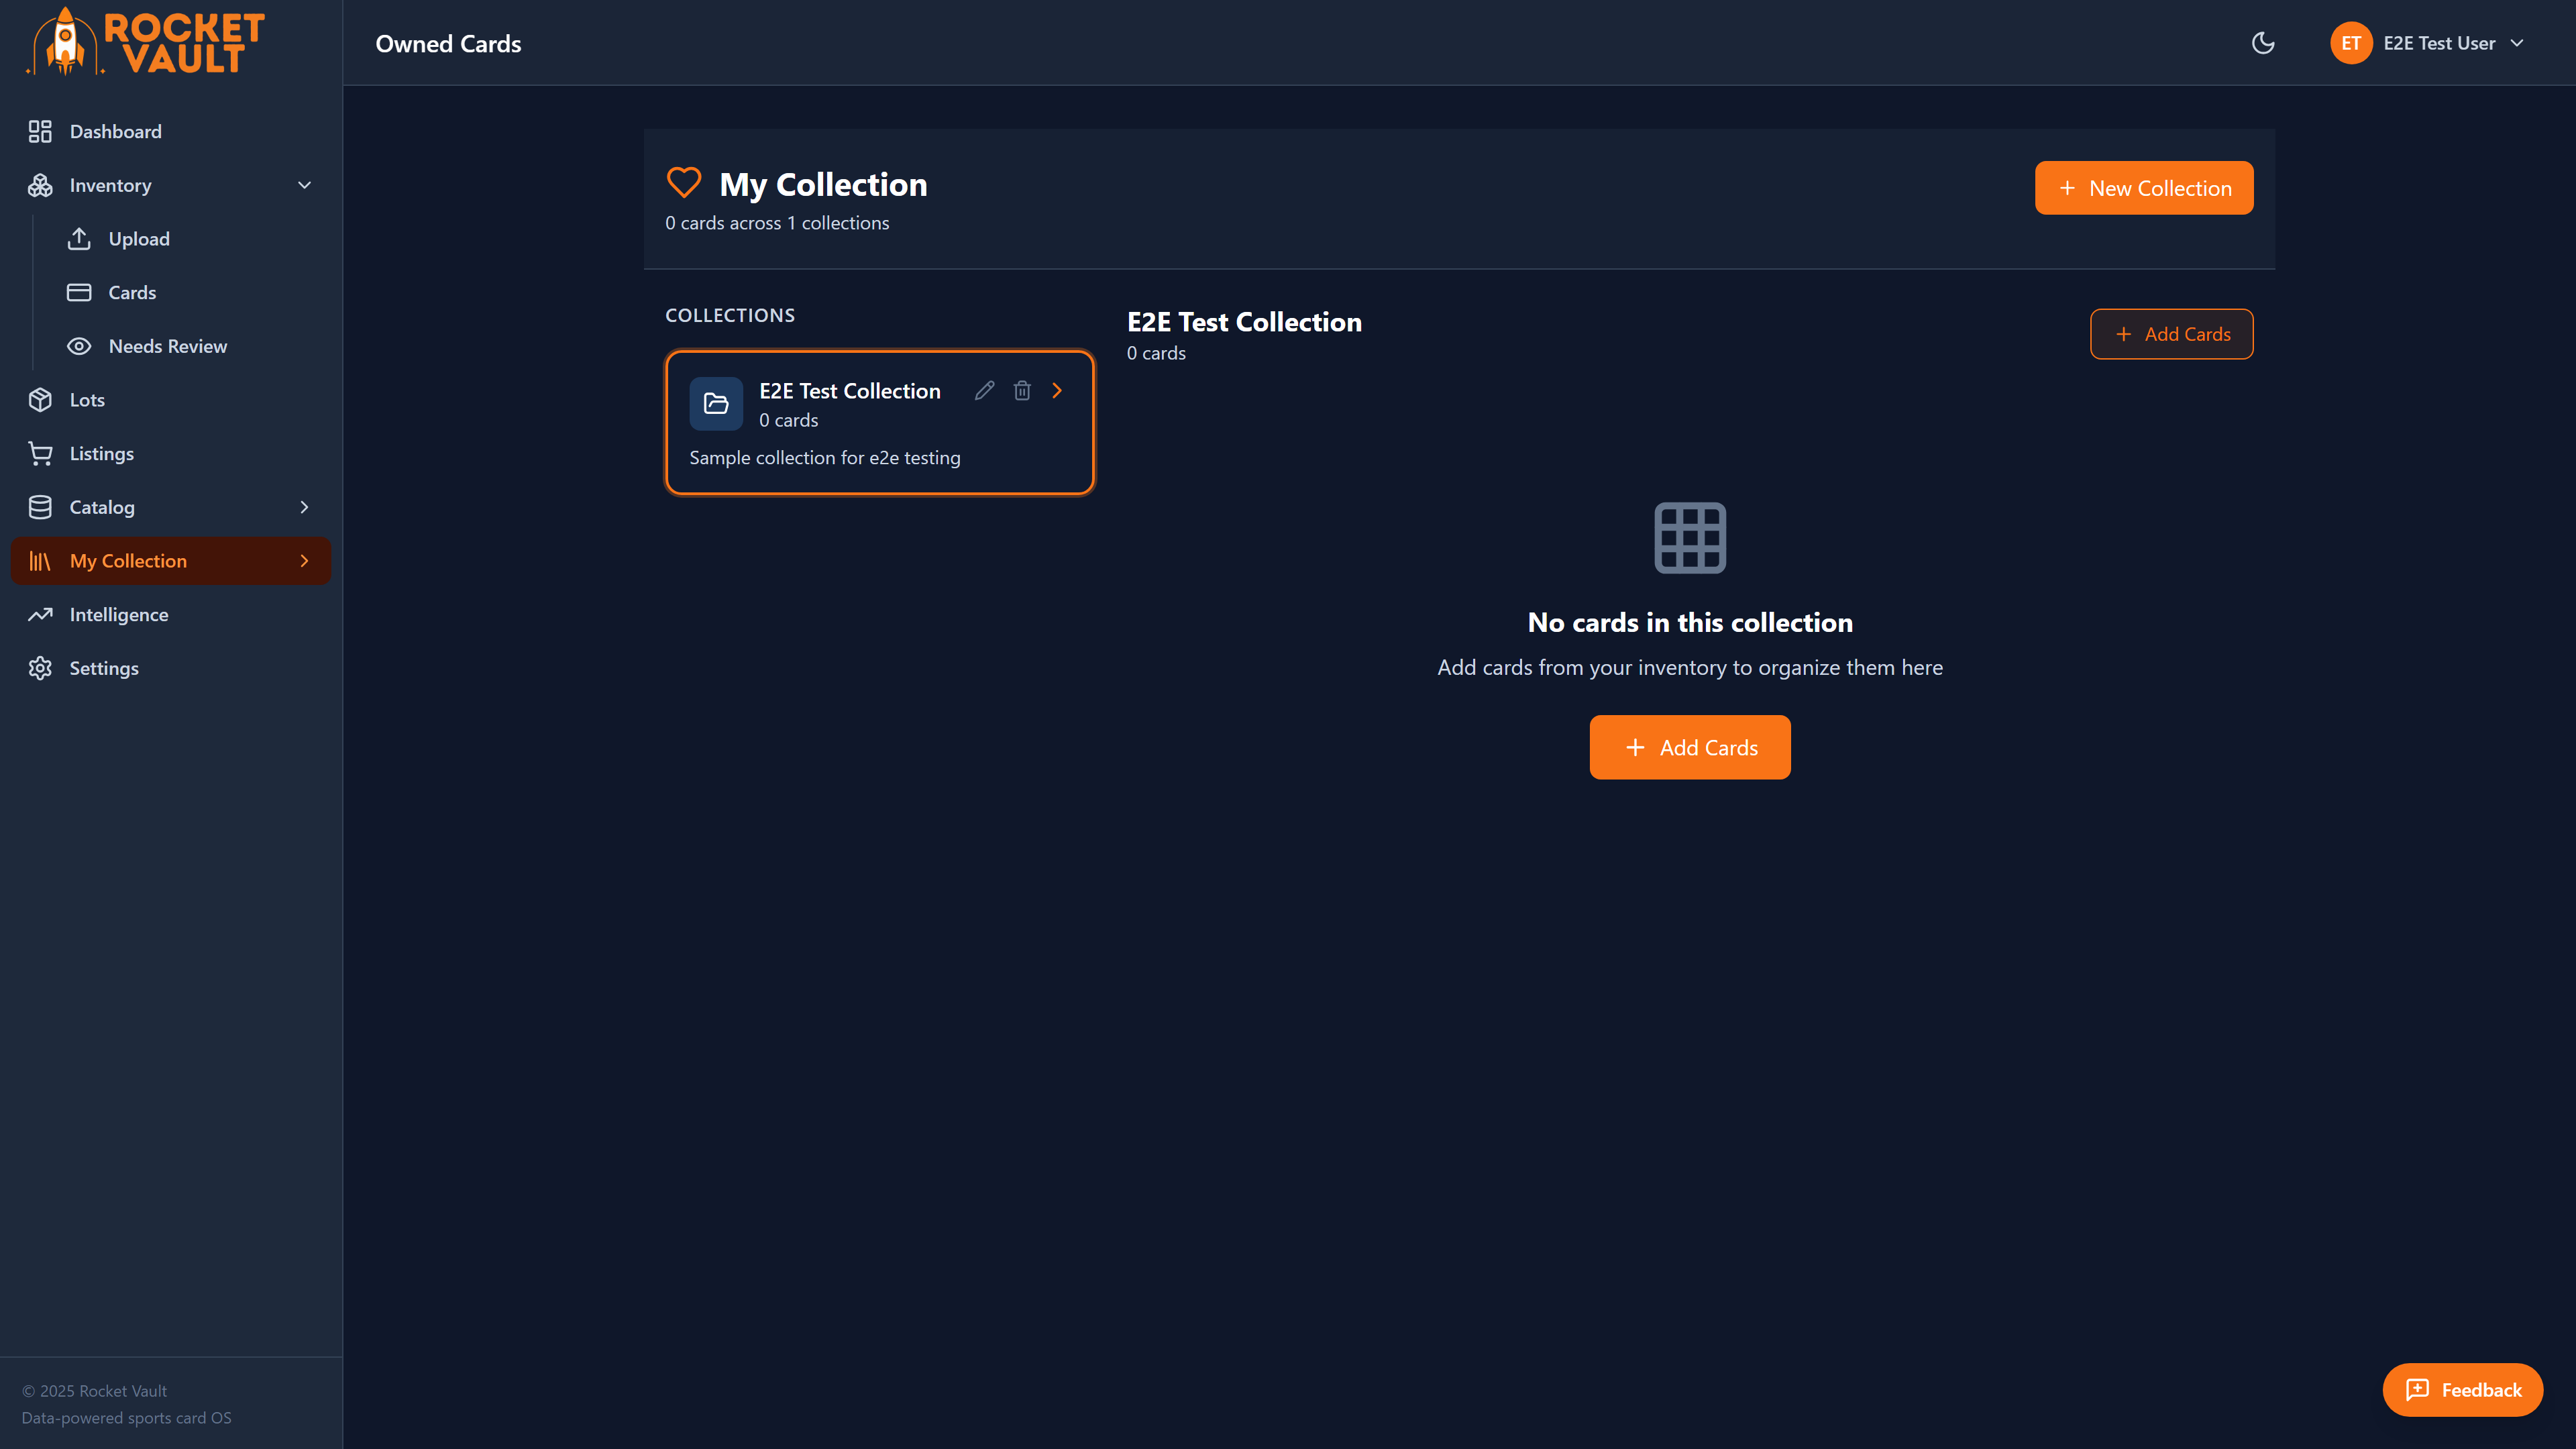This screenshot has height=1449, width=2576.
Task: Edit E2E Test Collection with the pencil icon
Action: (984, 390)
